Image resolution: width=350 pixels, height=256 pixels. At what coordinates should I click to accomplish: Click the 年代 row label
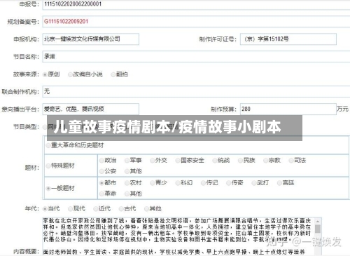tap(31, 208)
